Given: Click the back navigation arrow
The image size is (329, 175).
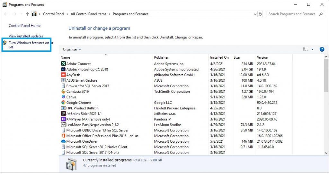Looking at the screenshot, I should tap(6, 14).
